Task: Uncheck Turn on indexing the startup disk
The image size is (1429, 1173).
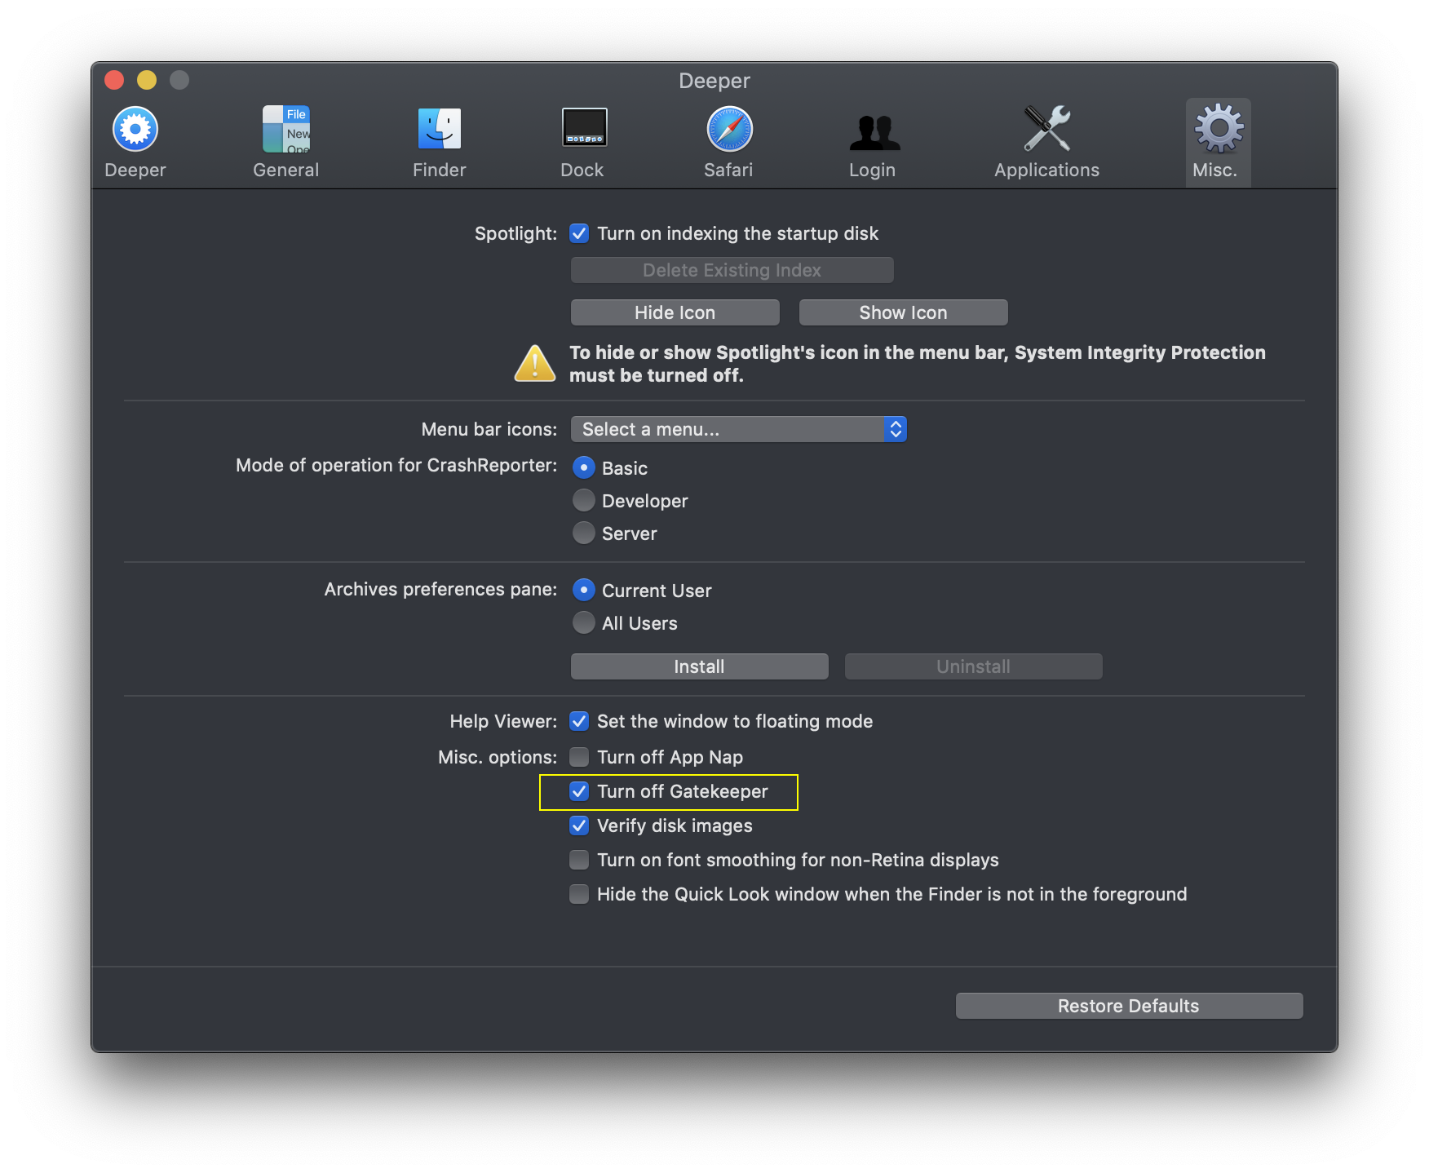Action: tap(579, 233)
